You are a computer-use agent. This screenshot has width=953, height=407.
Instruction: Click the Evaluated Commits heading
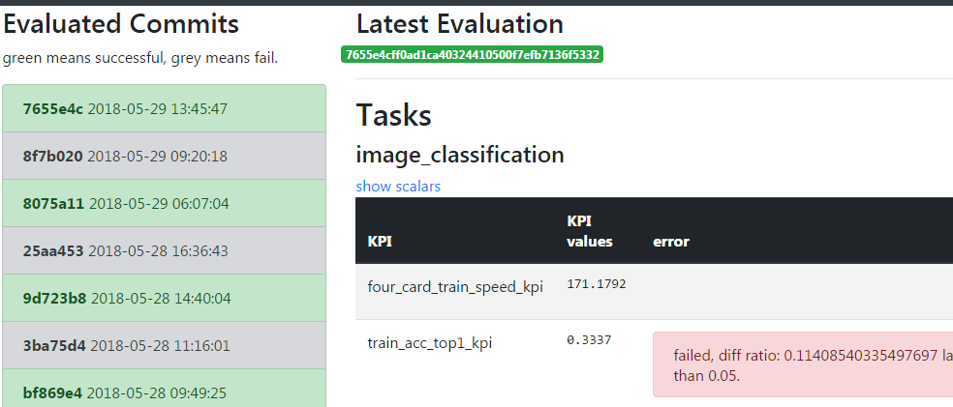121,24
